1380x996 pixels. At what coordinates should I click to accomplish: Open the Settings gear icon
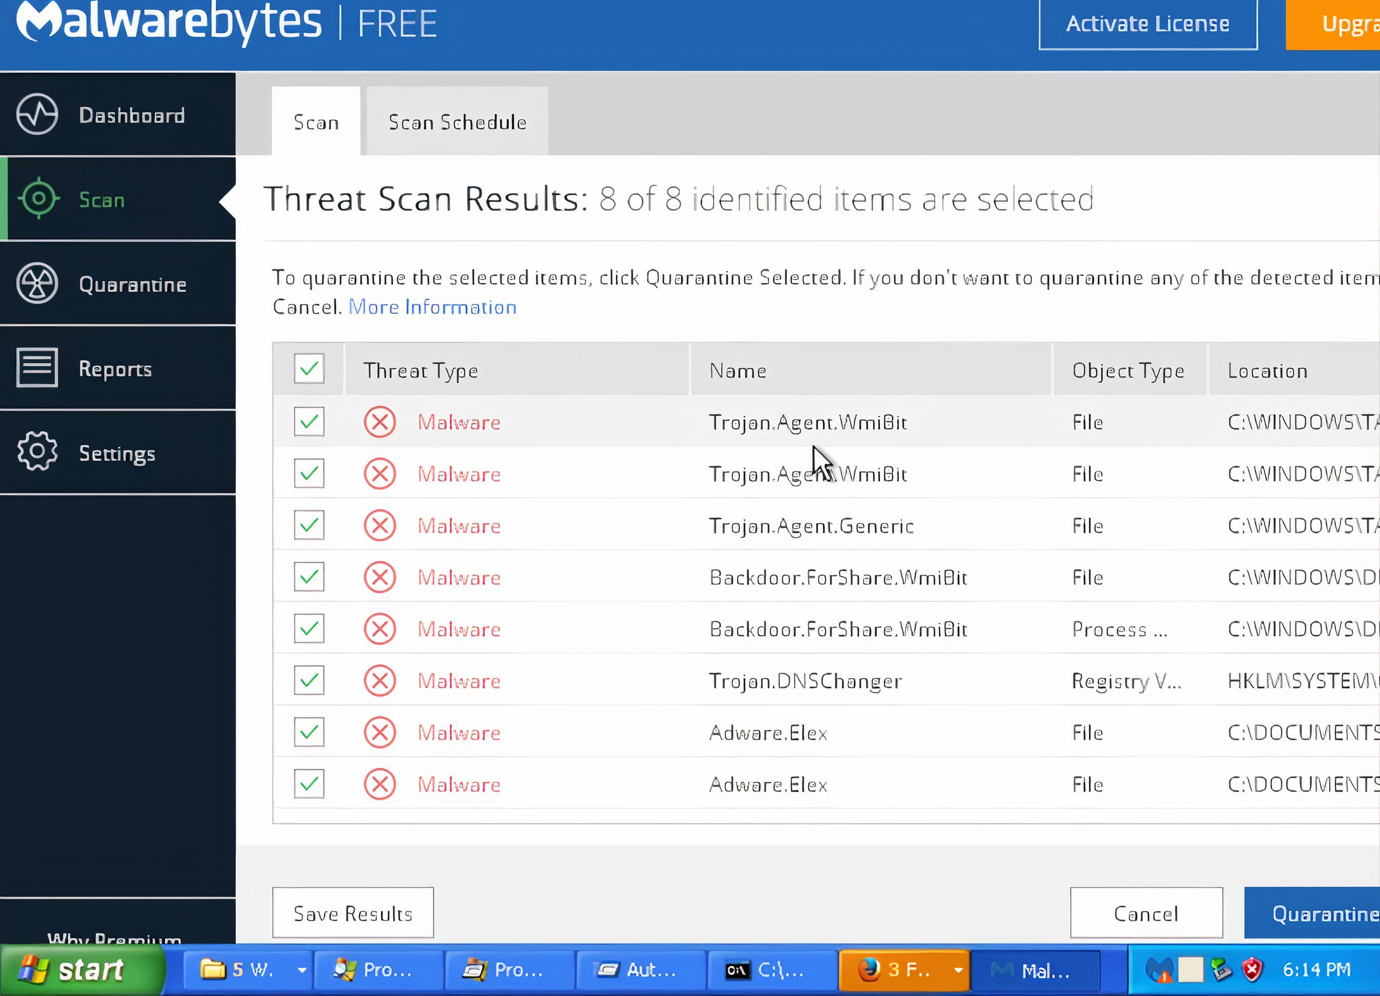pyautogui.click(x=37, y=452)
